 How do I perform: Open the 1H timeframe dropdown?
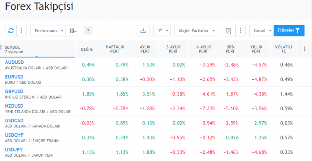162,31
